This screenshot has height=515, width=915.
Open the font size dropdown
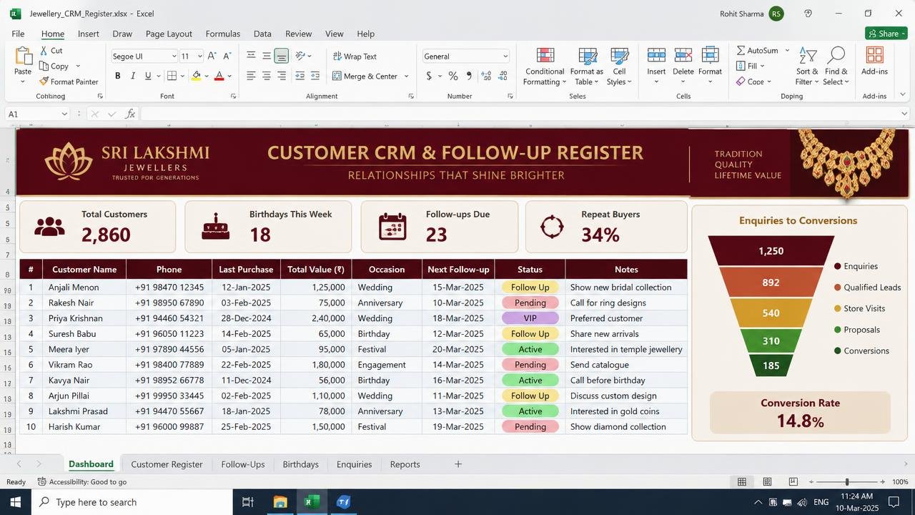point(200,57)
